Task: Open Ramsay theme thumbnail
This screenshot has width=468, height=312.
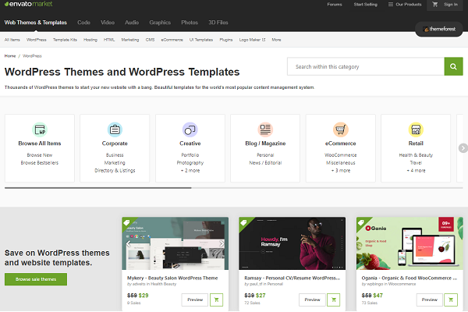Action: (292, 243)
